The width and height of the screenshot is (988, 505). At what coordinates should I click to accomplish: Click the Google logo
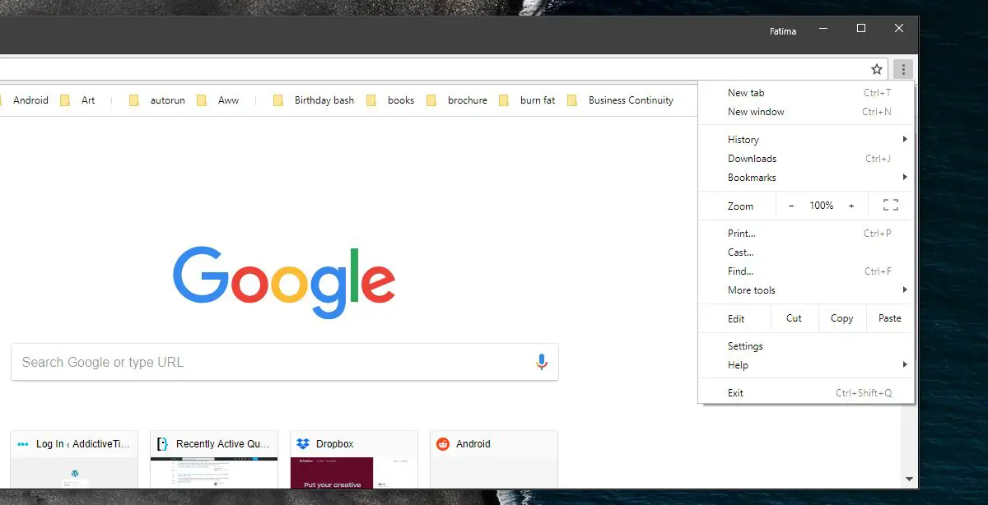coord(284,282)
